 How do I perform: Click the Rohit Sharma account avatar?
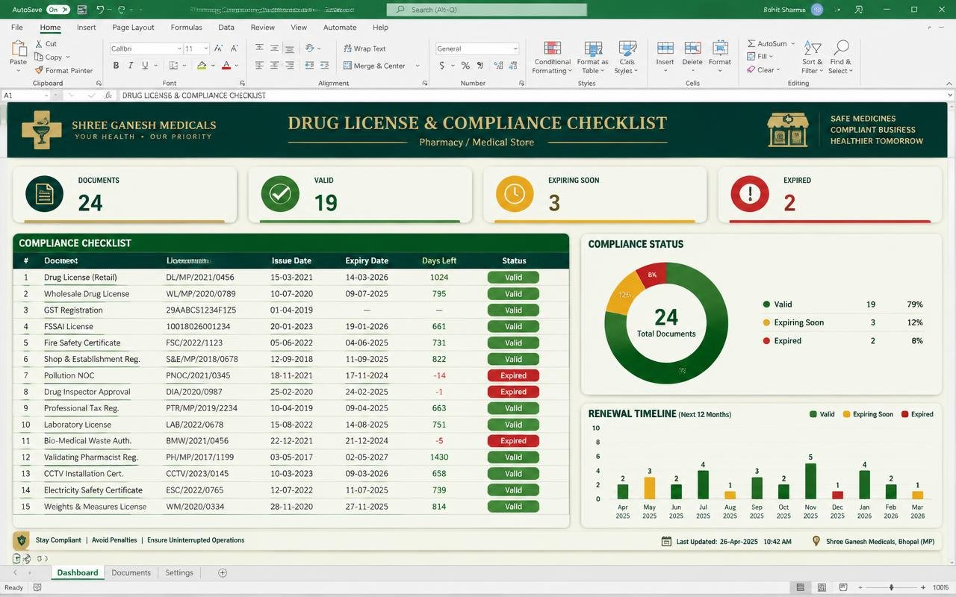[817, 10]
